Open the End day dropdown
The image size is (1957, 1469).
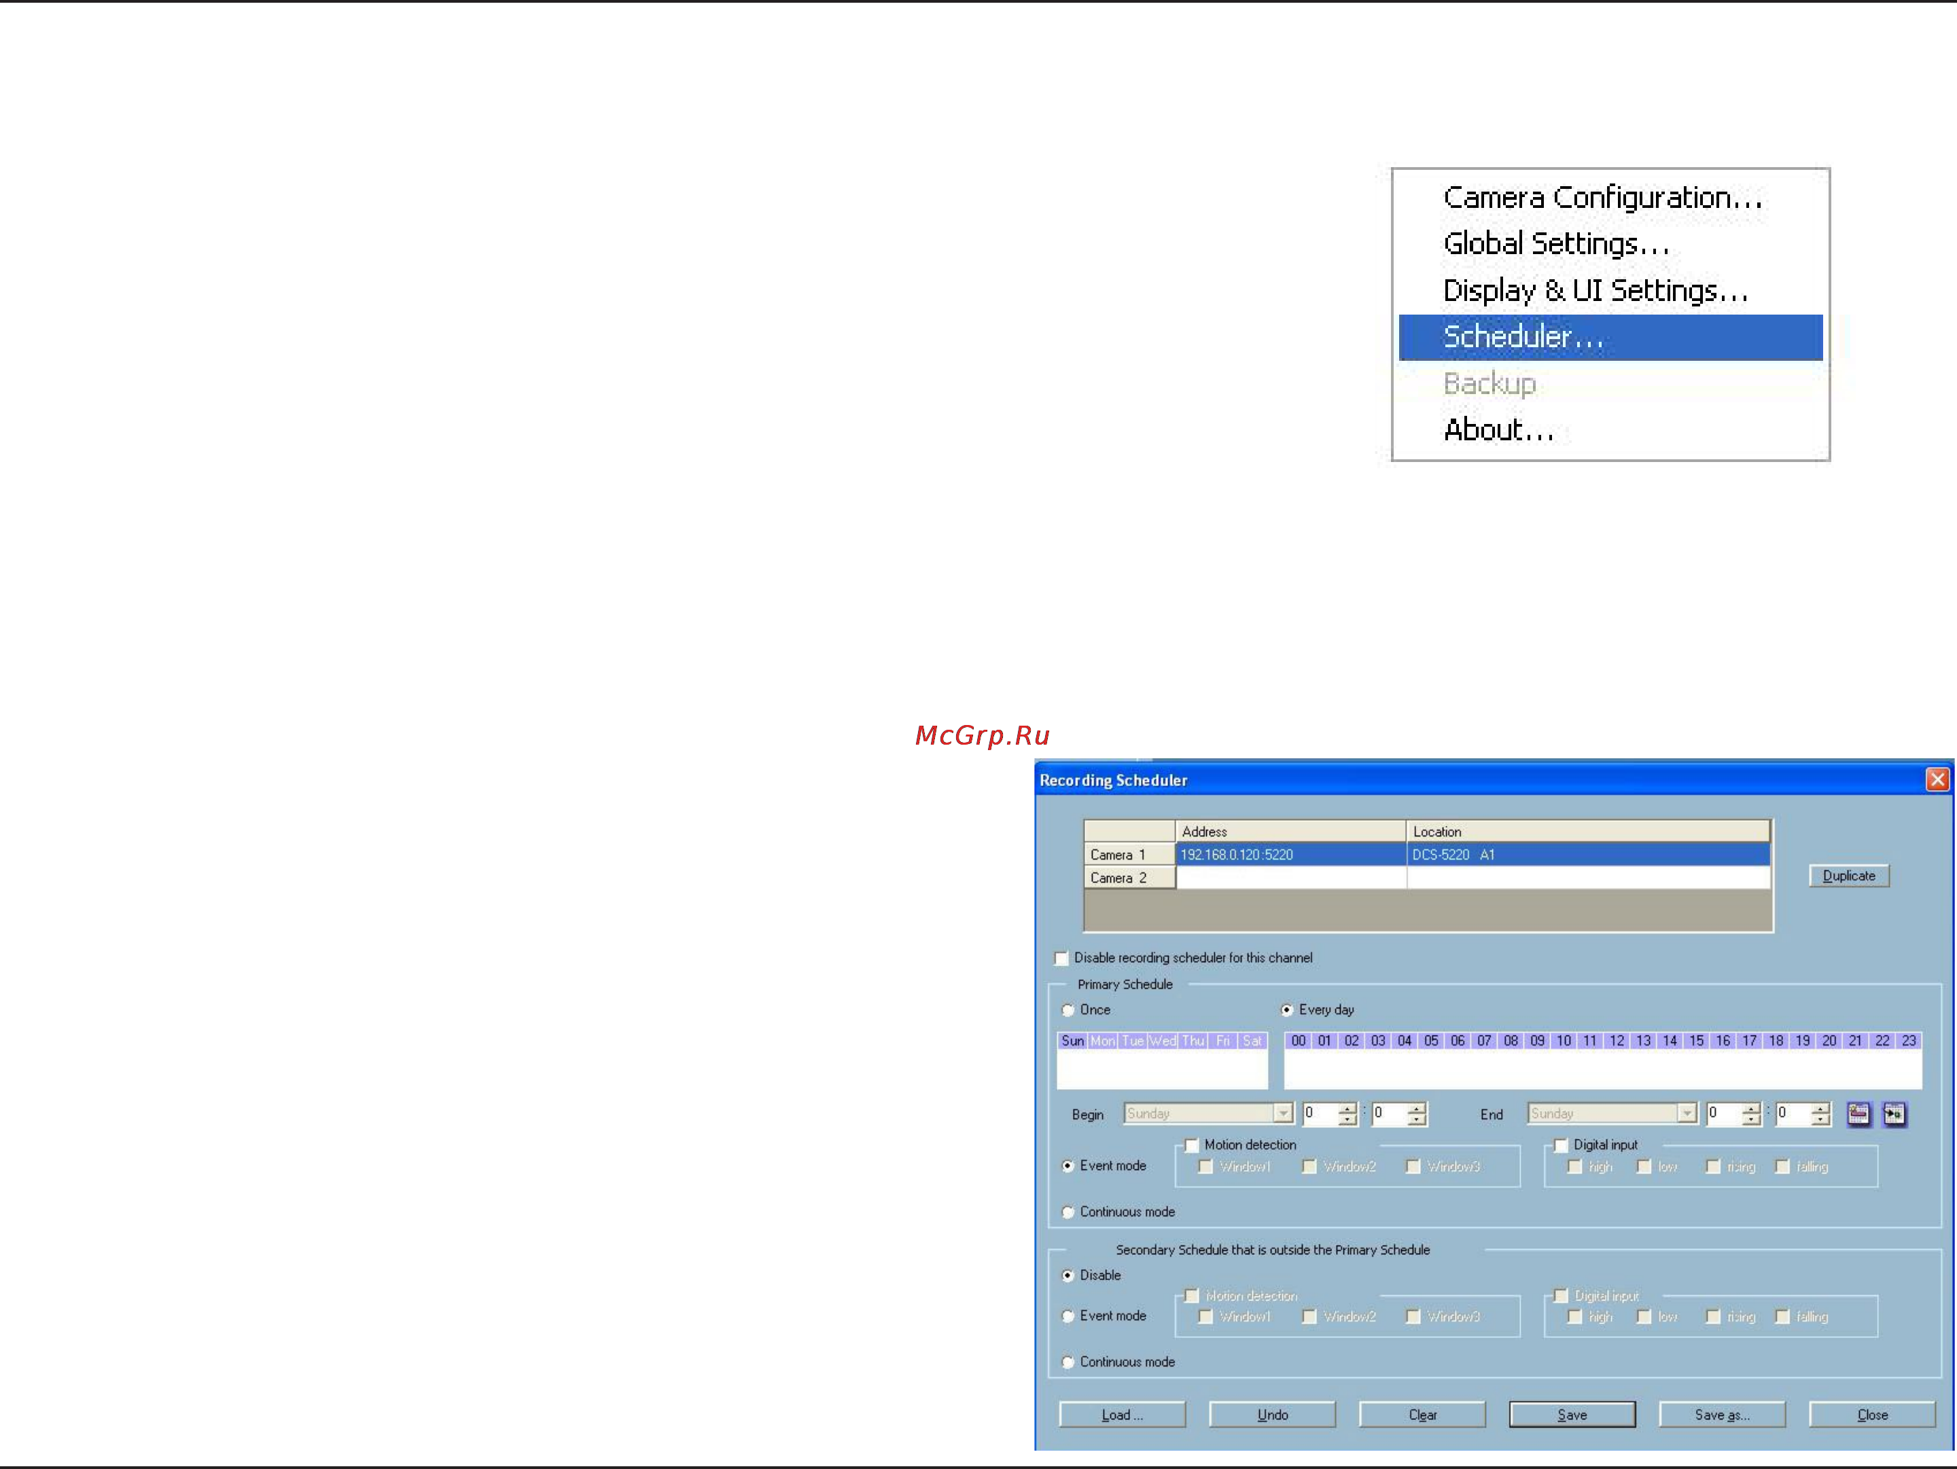pos(1687,1114)
